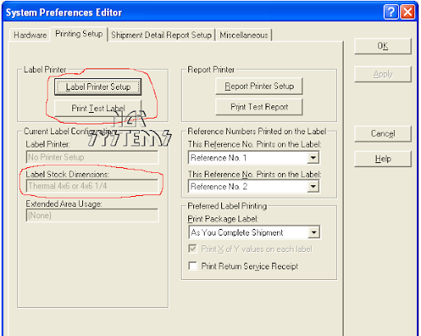Click the Print Test Label button

[x=98, y=108]
